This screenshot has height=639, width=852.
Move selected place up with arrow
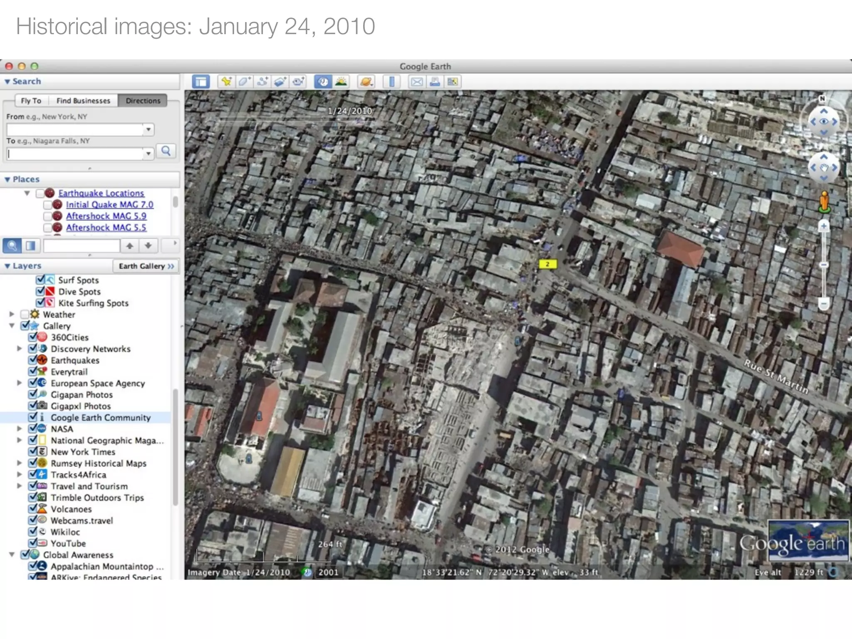(130, 245)
